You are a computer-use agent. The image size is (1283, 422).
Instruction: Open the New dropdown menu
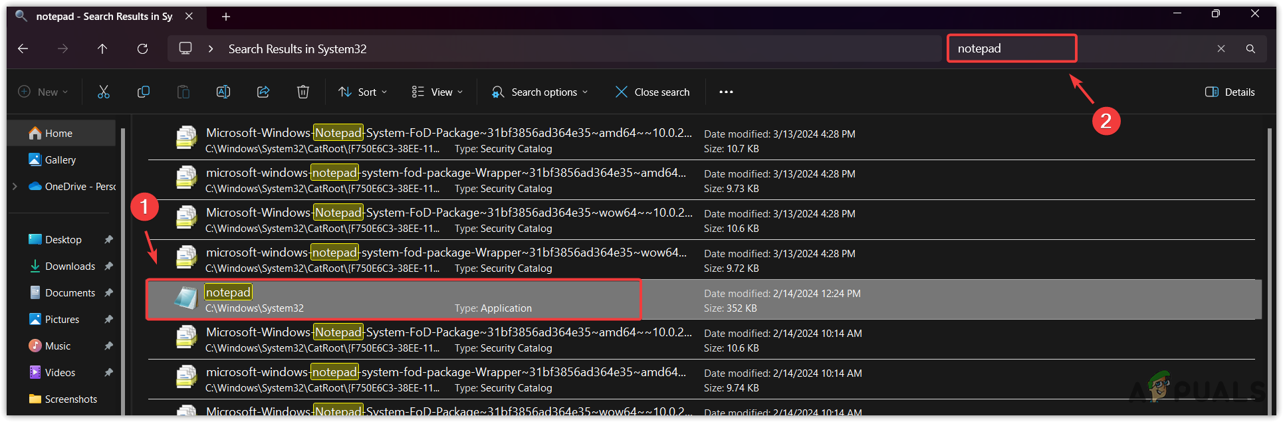pos(43,92)
